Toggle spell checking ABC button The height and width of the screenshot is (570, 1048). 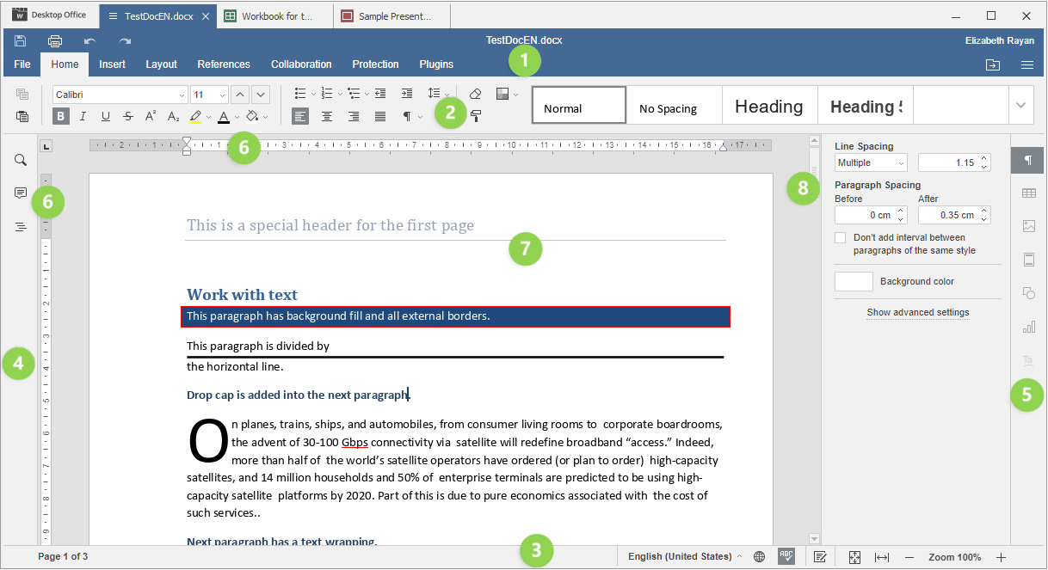(786, 556)
